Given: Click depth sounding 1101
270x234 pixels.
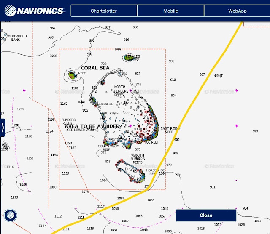Looking at the screenshot, I should pyautogui.click(x=75, y=88).
